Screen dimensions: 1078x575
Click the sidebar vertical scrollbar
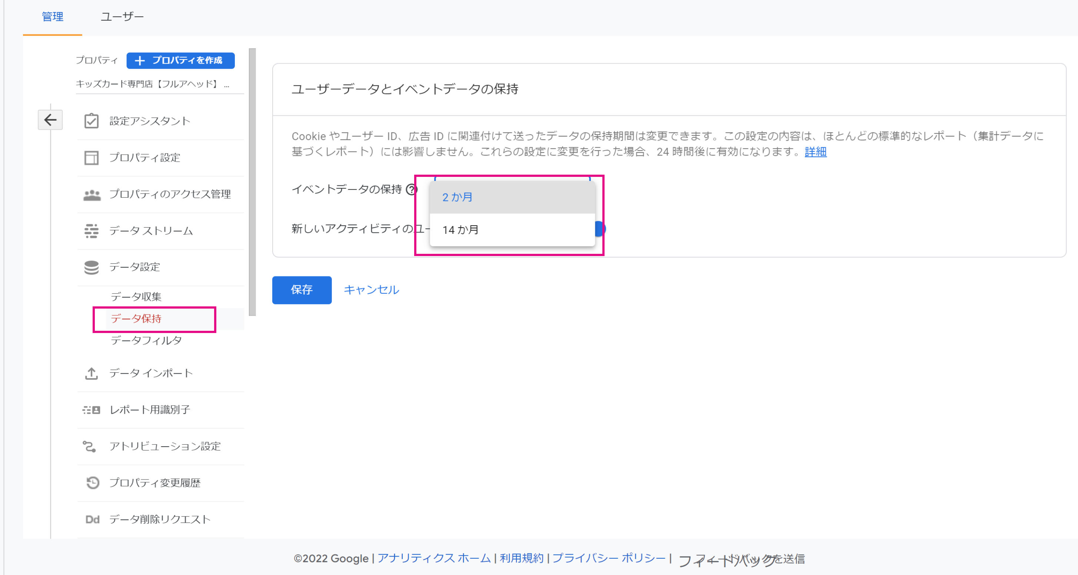(x=252, y=182)
